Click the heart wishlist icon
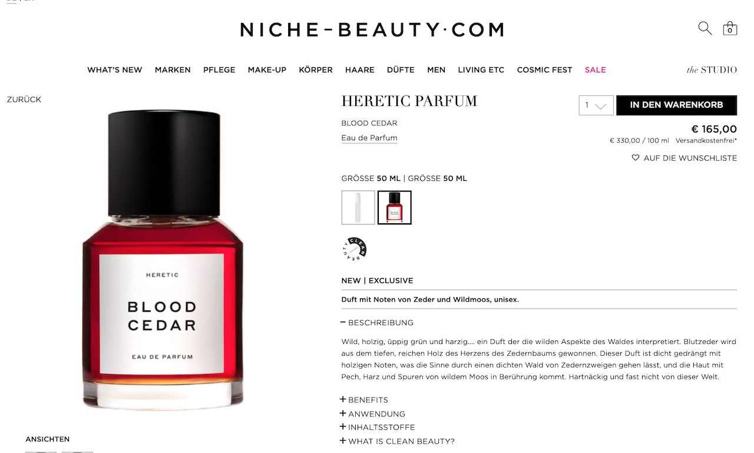 pos(636,158)
